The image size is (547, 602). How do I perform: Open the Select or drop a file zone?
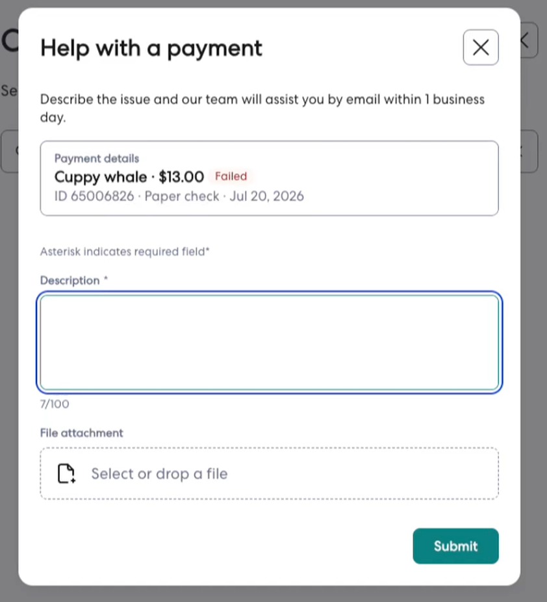(x=270, y=473)
